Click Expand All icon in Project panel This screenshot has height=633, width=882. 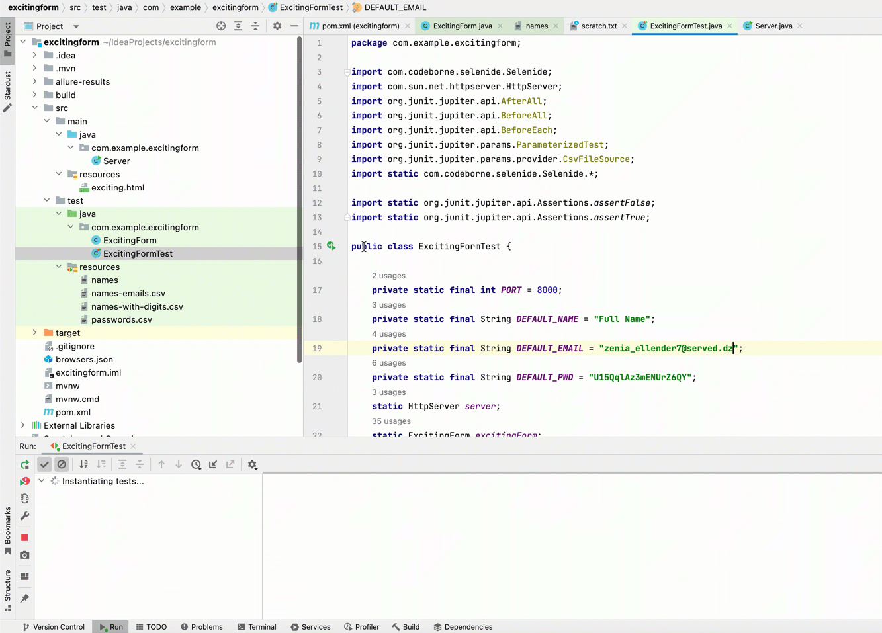point(238,26)
